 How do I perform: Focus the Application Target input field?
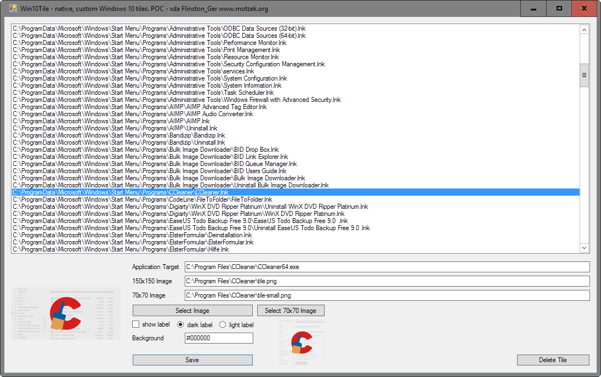387,267
